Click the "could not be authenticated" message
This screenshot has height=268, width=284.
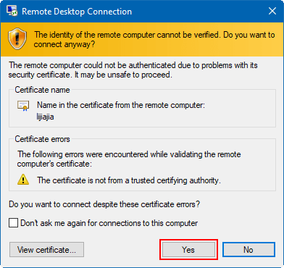pos(133,70)
